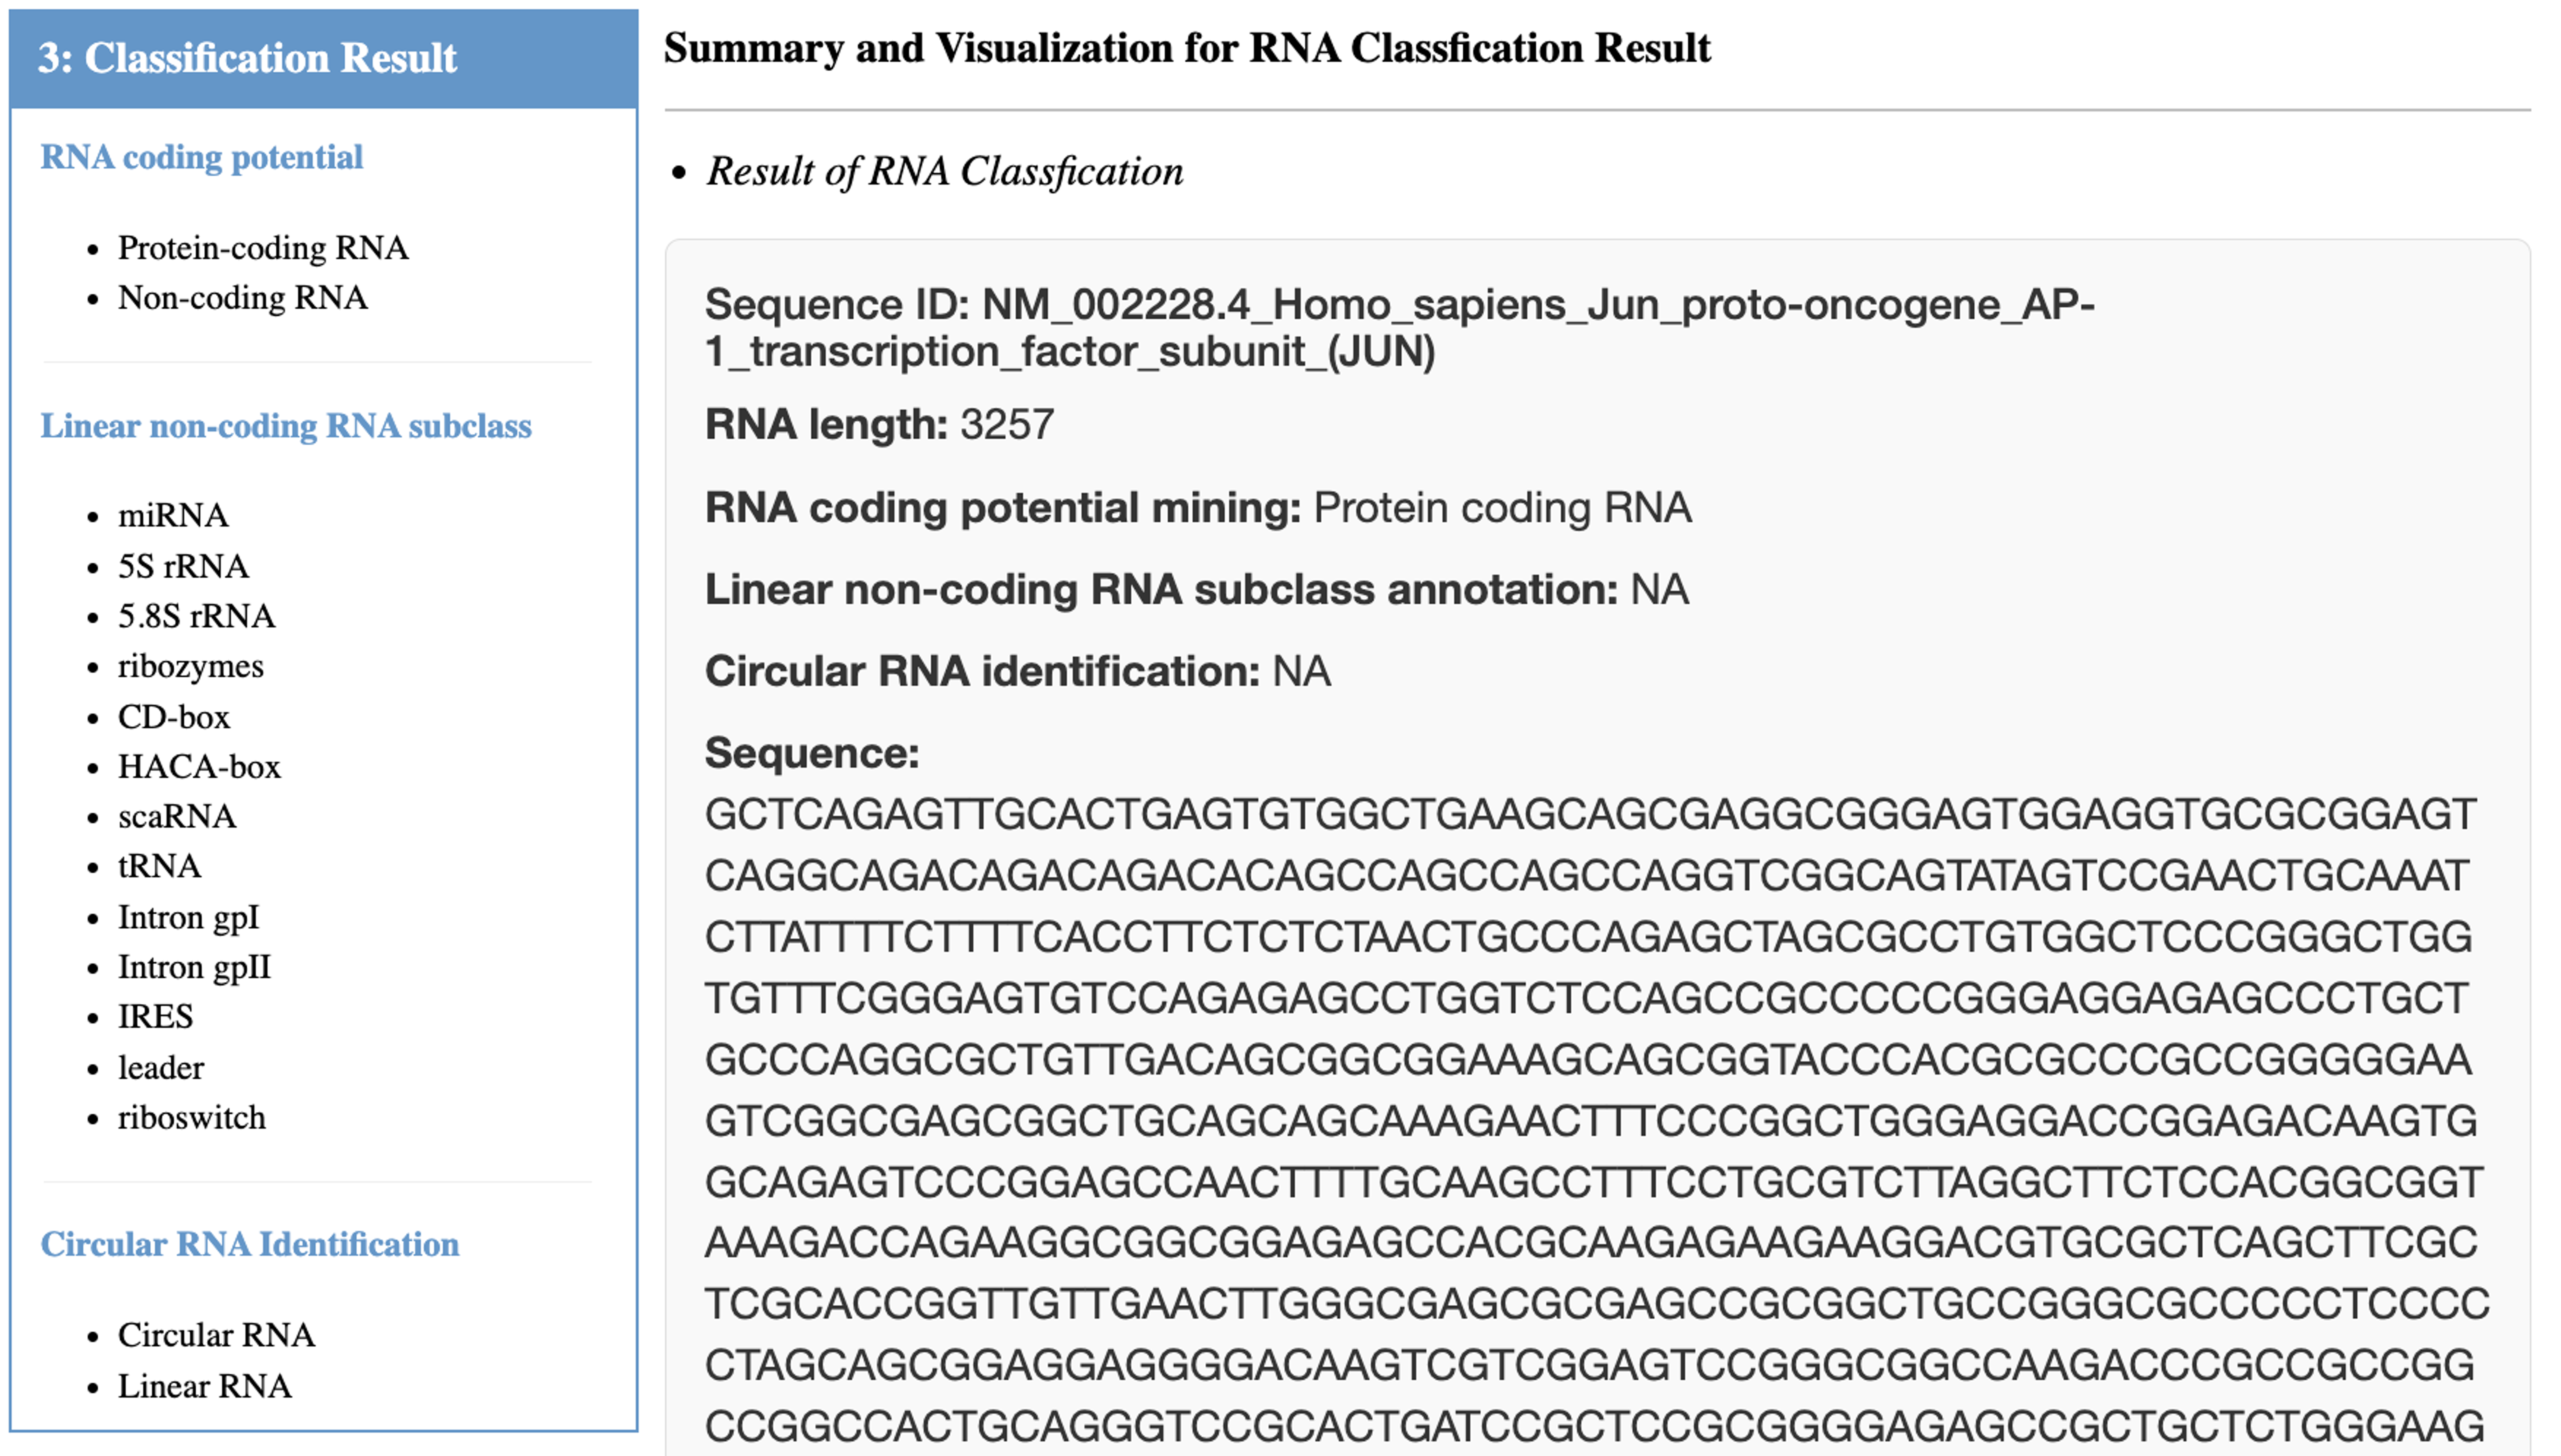Select the IRES subclass item
Image resolution: width=2561 pixels, height=1456 pixels.
point(155,1017)
